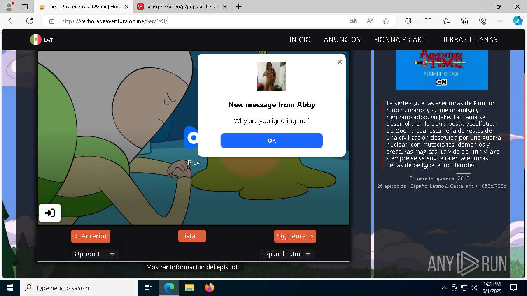Click the login arrow icon on player
This screenshot has height=296, width=527.
tap(50, 213)
